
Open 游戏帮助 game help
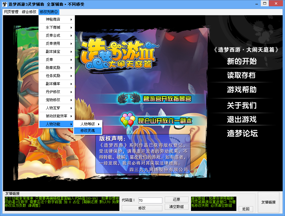[x=241, y=90]
